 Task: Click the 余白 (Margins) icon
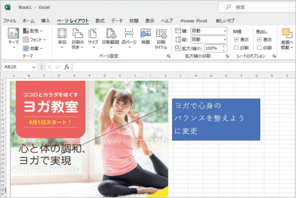coord(62,34)
